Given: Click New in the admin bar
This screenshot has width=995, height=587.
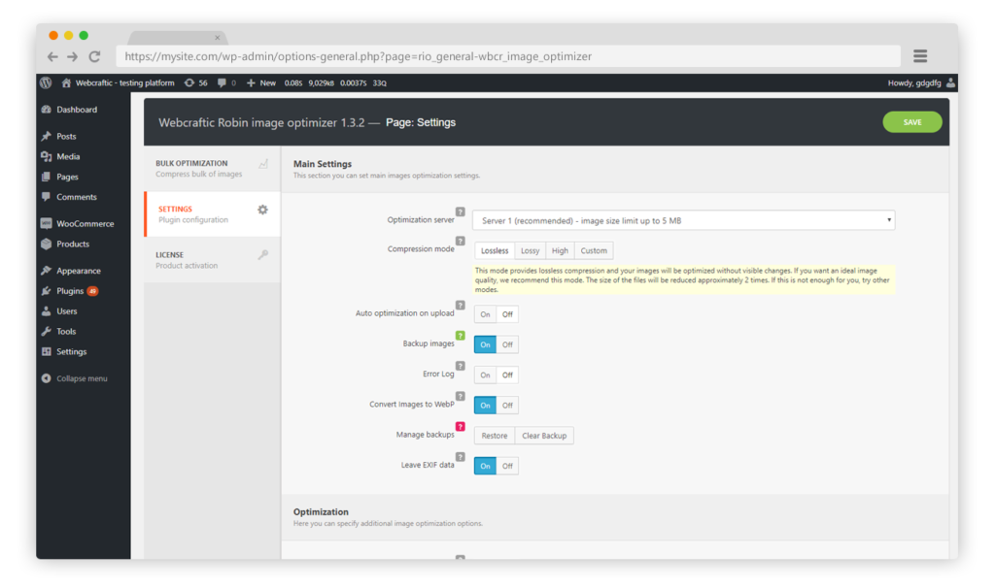Looking at the screenshot, I should pyautogui.click(x=261, y=83).
